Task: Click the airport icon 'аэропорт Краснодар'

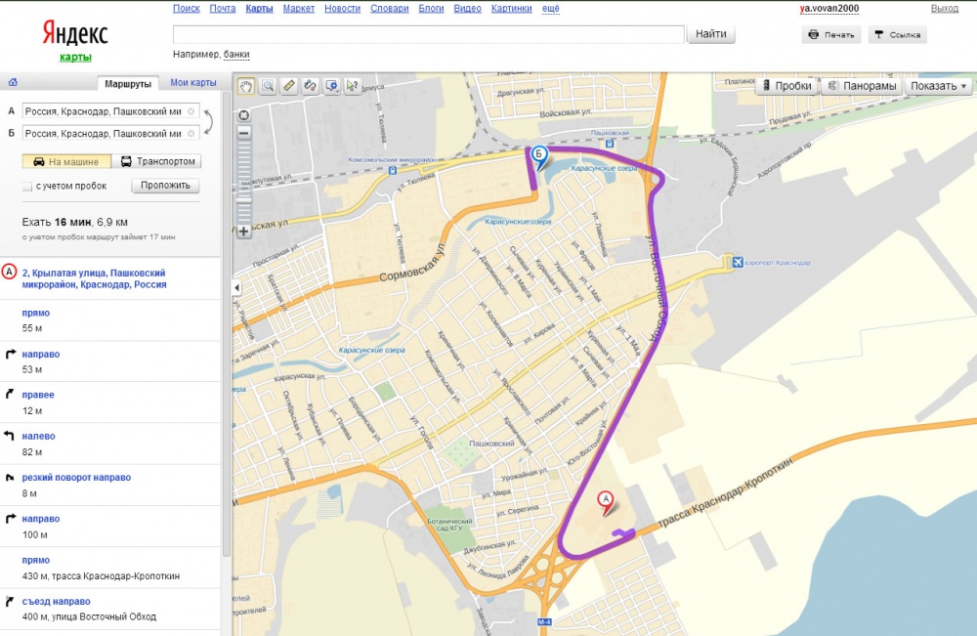Action: point(738,262)
